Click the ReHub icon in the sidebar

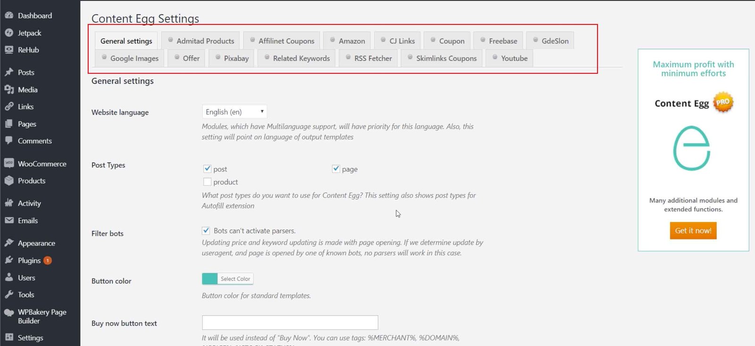coord(9,50)
